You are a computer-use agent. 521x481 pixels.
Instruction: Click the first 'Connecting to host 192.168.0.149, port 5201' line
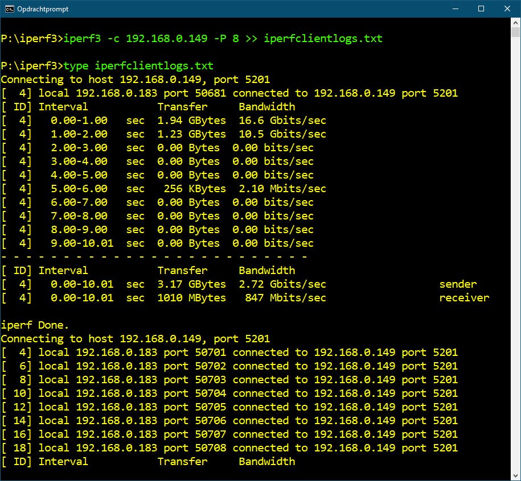(136, 80)
